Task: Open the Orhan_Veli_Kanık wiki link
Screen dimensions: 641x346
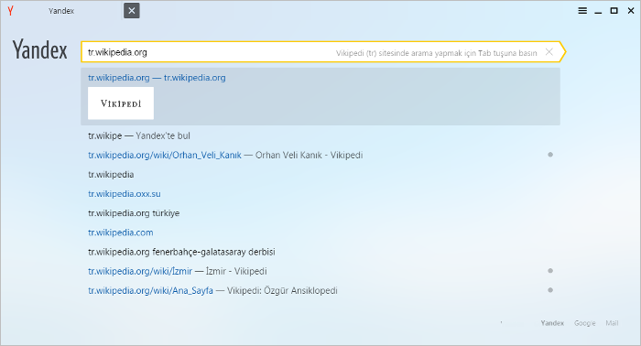Action: [165, 156]
